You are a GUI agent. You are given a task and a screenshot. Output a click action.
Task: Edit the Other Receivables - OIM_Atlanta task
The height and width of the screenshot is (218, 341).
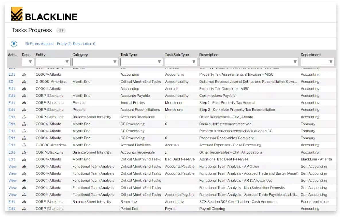[11, 117]
